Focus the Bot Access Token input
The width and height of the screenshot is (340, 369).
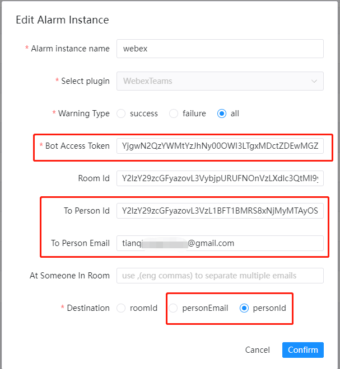click(220, 146)
